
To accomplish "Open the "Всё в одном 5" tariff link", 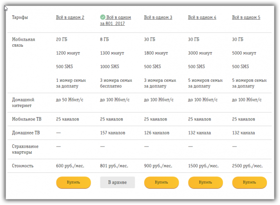I will coord(246,17).
